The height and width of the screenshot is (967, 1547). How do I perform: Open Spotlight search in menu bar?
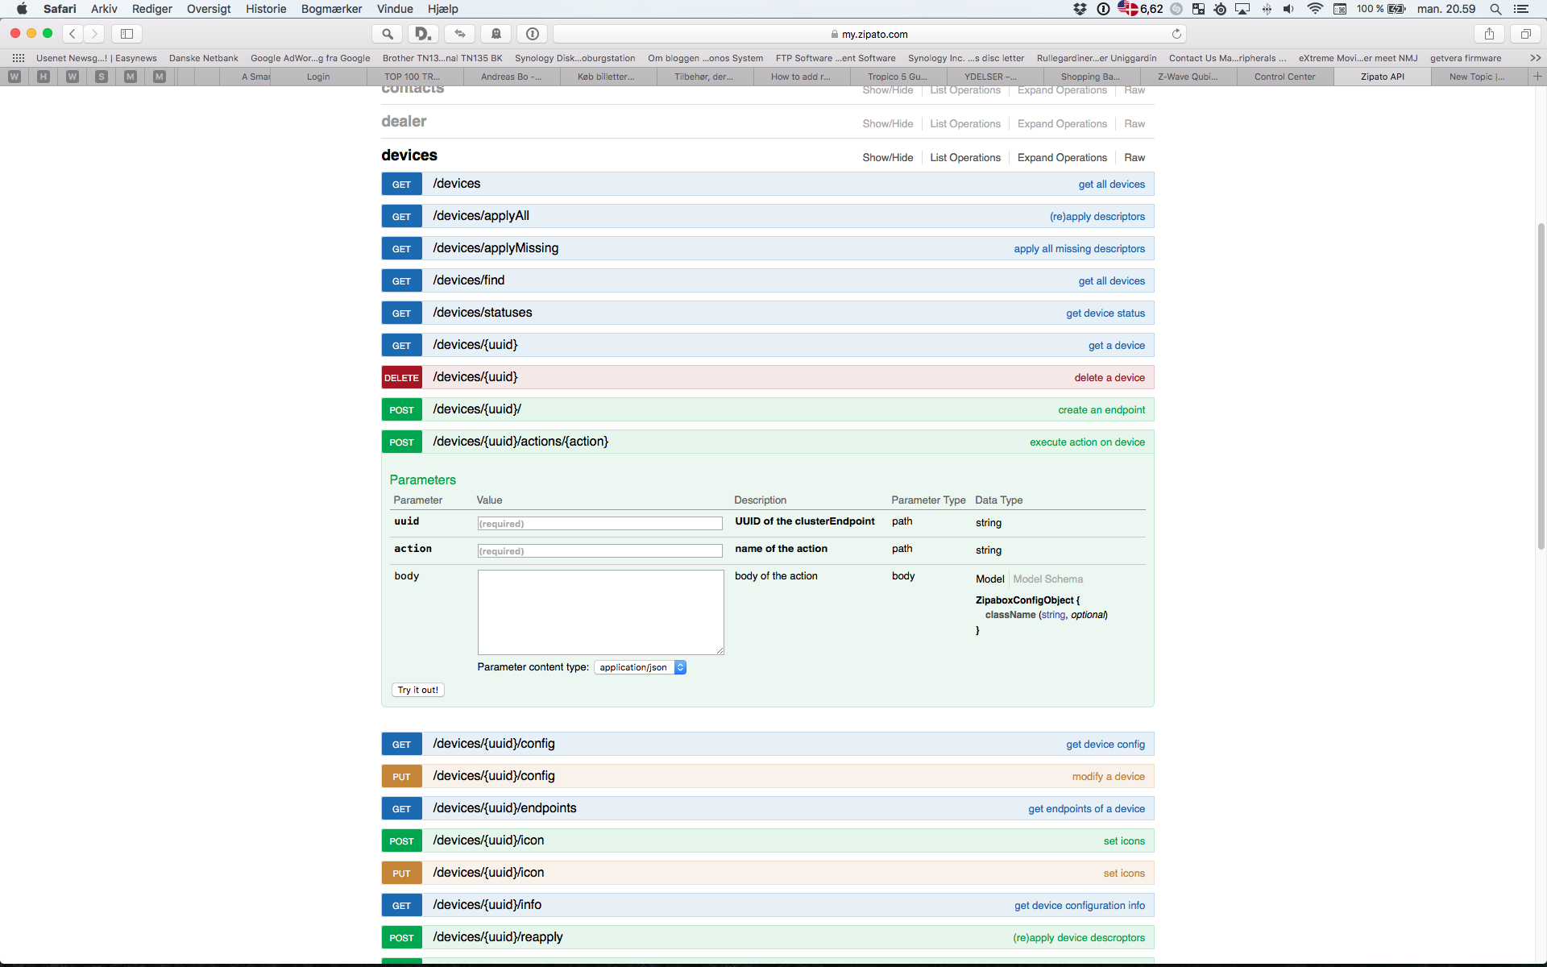tap(1495, 9)
